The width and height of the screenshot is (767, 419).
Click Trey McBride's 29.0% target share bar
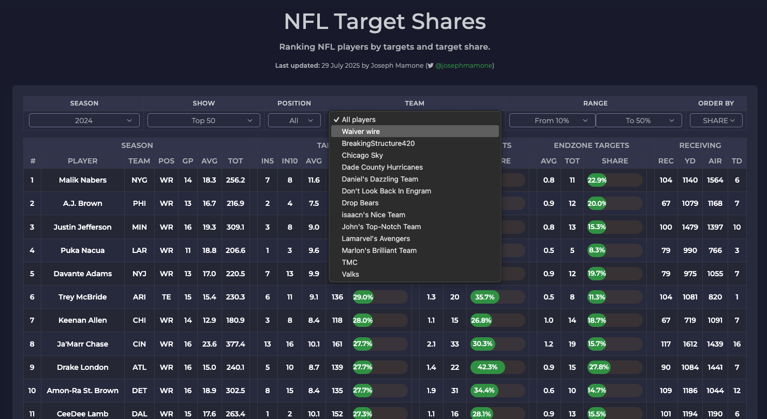[380, 297]
